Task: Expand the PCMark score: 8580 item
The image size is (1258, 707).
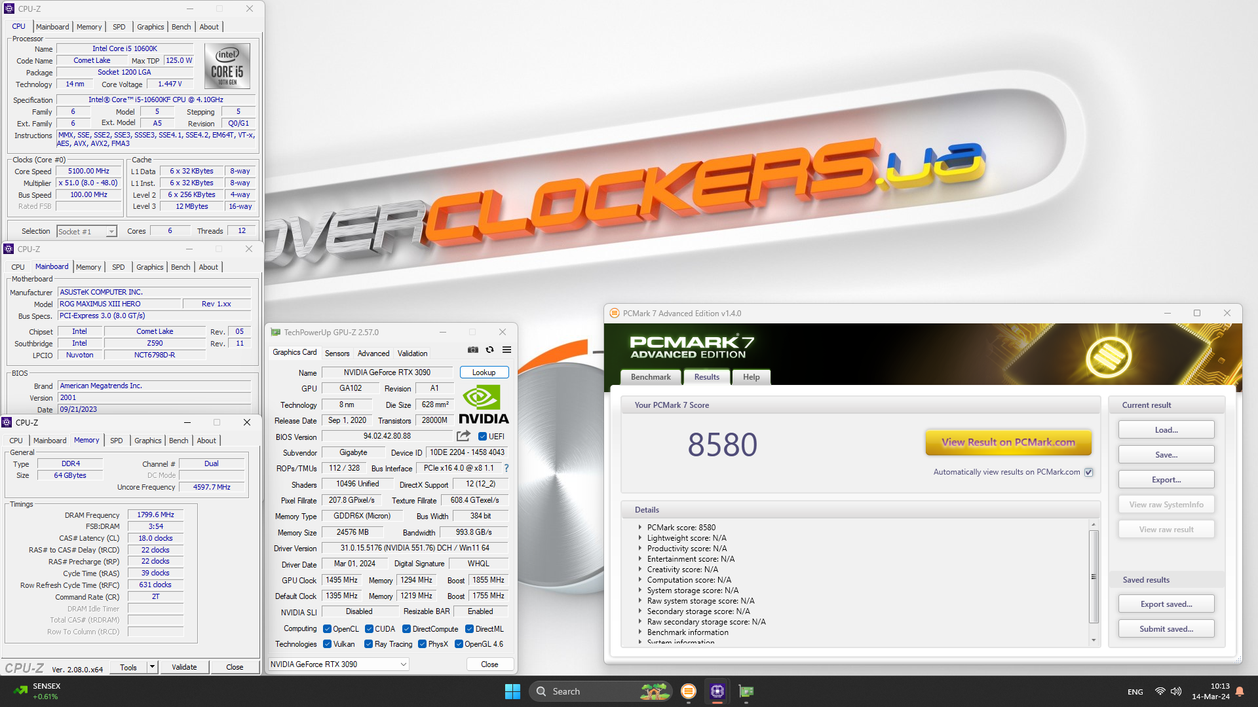Action: click(x=640, y=527)
